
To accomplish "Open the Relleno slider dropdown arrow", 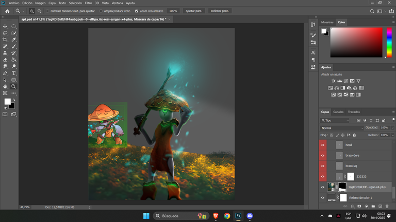I will 392,135.
